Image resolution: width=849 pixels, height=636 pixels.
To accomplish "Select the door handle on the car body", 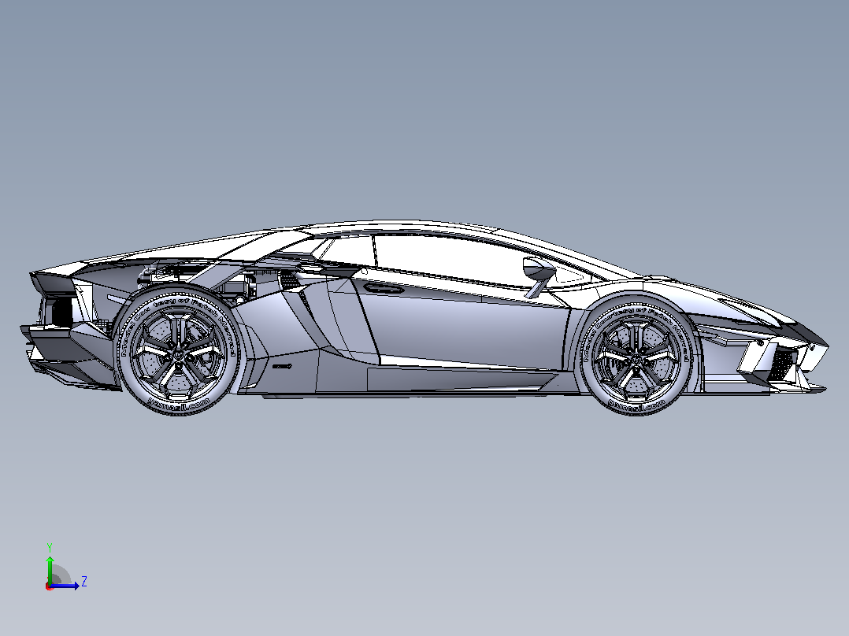I will tap(384, 288).
